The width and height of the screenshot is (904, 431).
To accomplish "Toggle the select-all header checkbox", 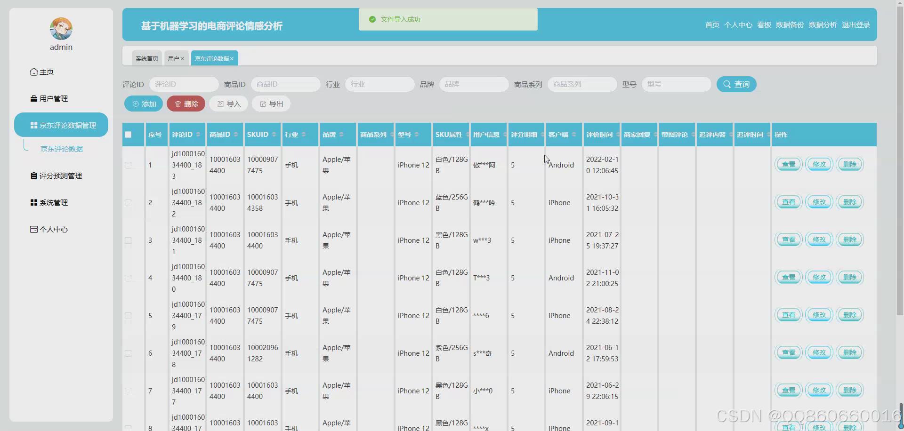I will point(128,135).
